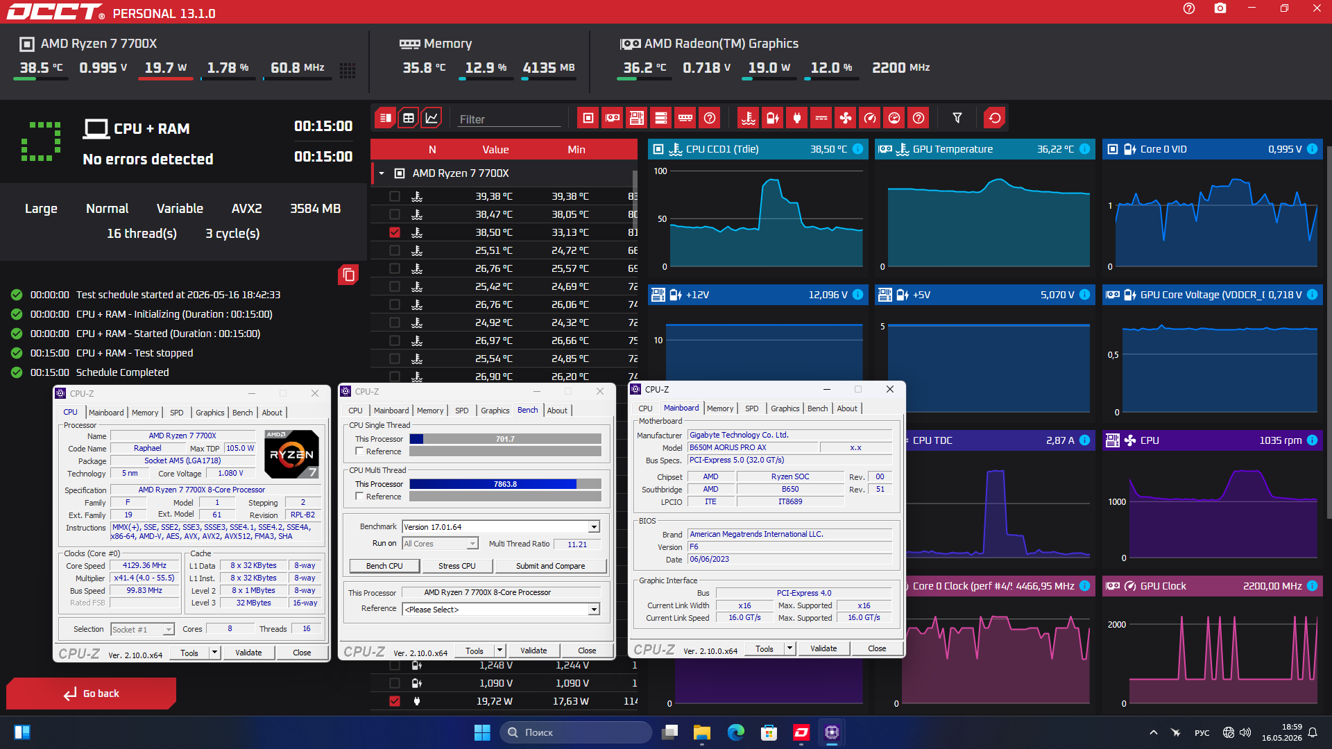
Task: Uncheck the 38,50 °C sensor row checkbox
Action: point(395,232)
